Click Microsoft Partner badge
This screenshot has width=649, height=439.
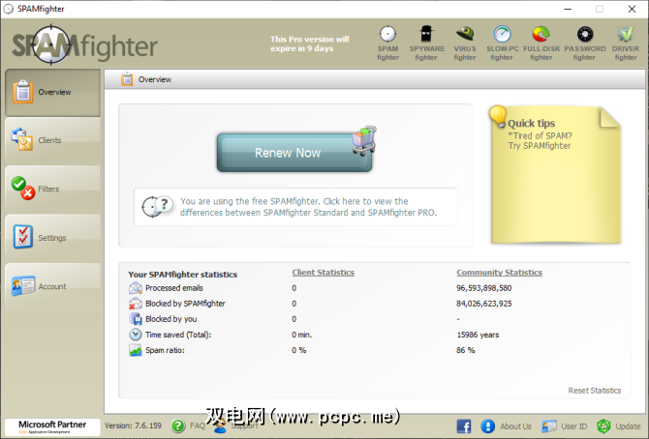pyautogui.click(x=52, y=426)
